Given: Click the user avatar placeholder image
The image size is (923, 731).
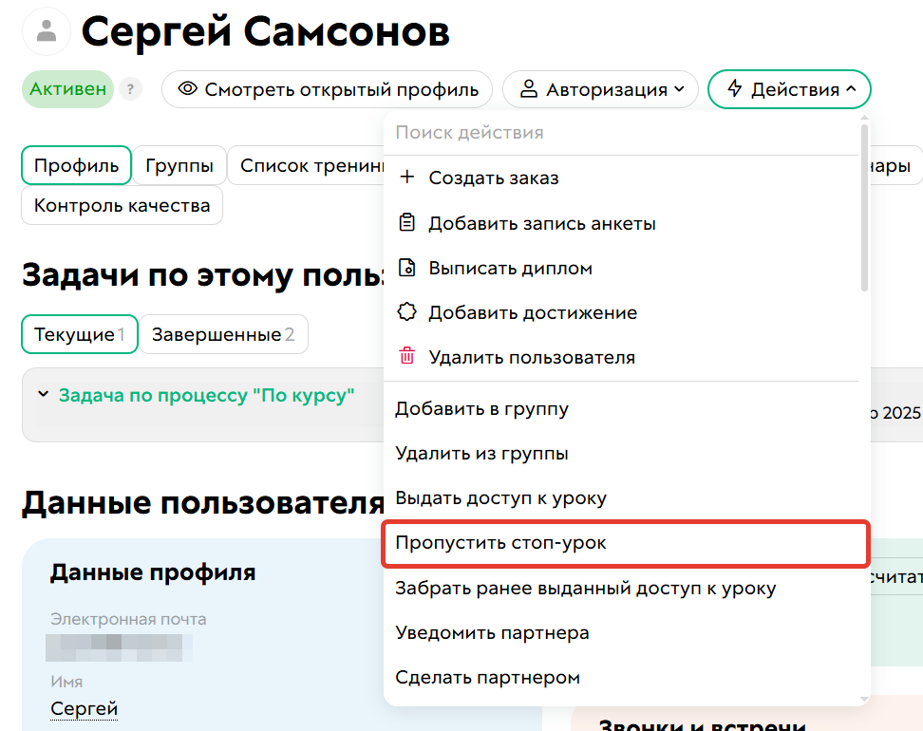Looking at the screenshot, I should tap(45, 30).
